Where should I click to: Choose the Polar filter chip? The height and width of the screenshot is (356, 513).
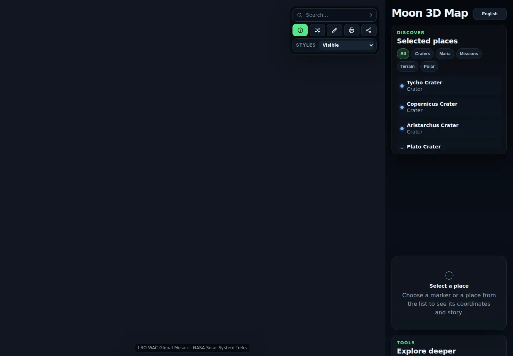(429, 67)
